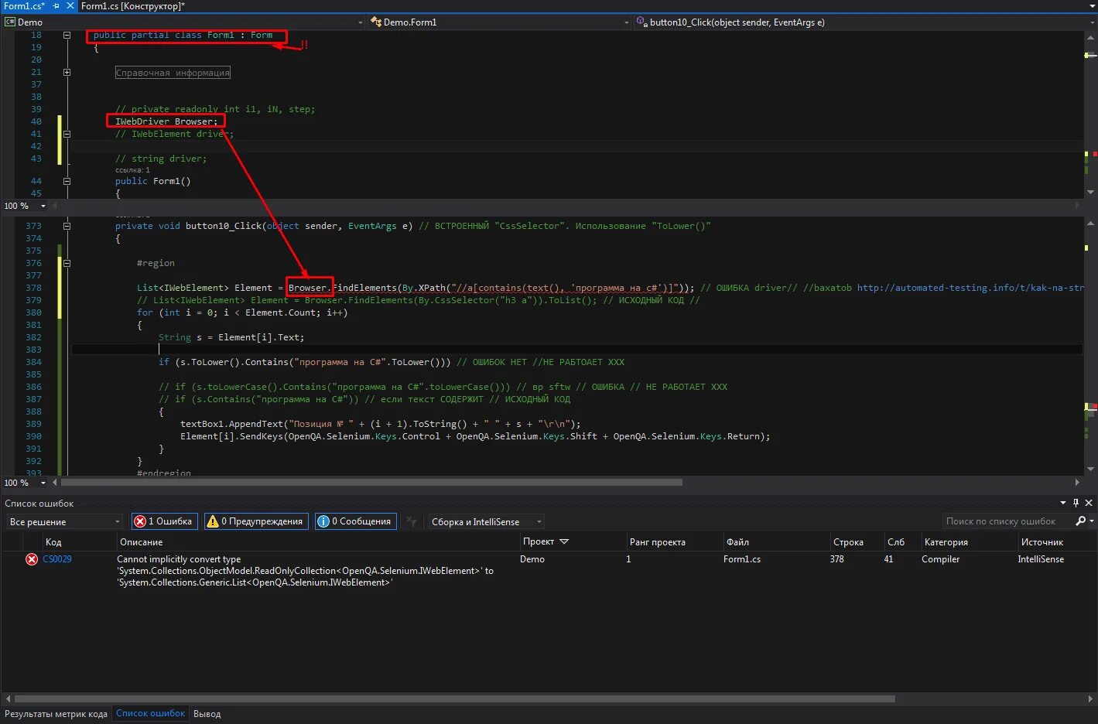Click the clear-filter funnel icon in error list
The height and width of the screenshot is (724, 1098).
coord(412,522)
